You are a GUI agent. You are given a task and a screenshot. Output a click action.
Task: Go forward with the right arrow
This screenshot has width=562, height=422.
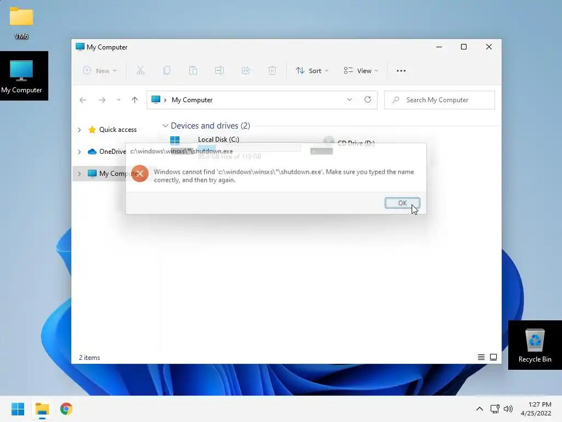[x=102, y=100]
